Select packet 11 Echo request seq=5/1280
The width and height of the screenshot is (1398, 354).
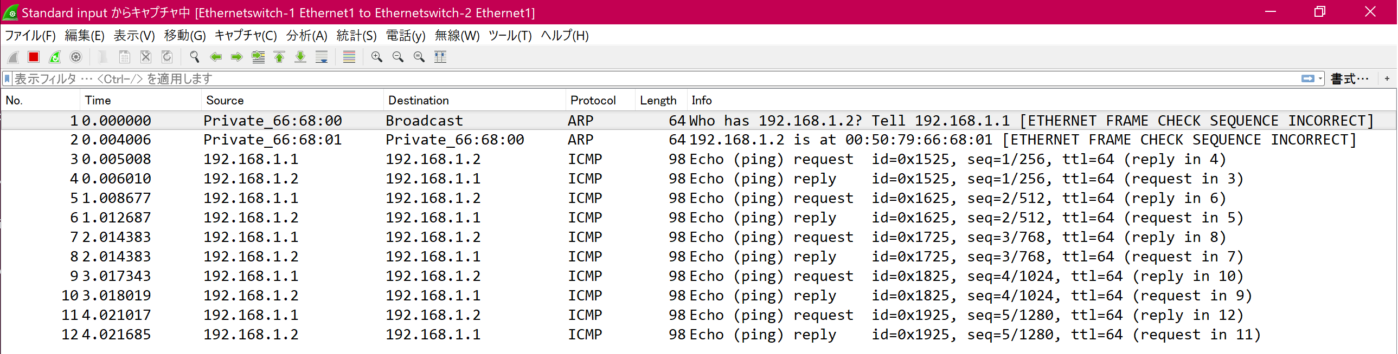tap(698, 316)
